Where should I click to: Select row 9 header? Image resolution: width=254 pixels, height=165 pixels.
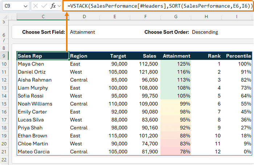point(4,56)
